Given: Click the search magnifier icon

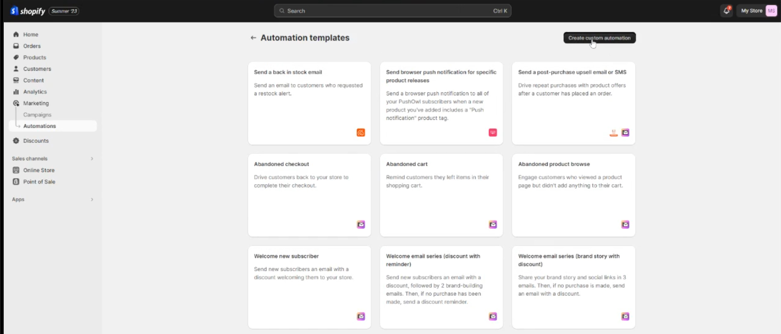Looking at the screenshot, I should click(x=282, y=11).
